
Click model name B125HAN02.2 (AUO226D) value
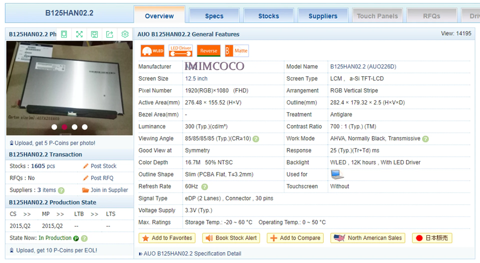363,67
